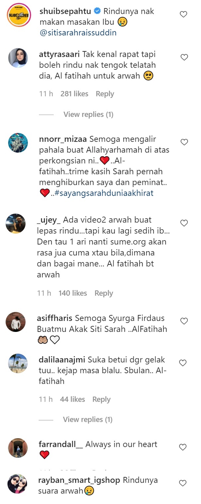Reply to attyrasaari's comment
The image size is (201, 504).
click(105, 94)
